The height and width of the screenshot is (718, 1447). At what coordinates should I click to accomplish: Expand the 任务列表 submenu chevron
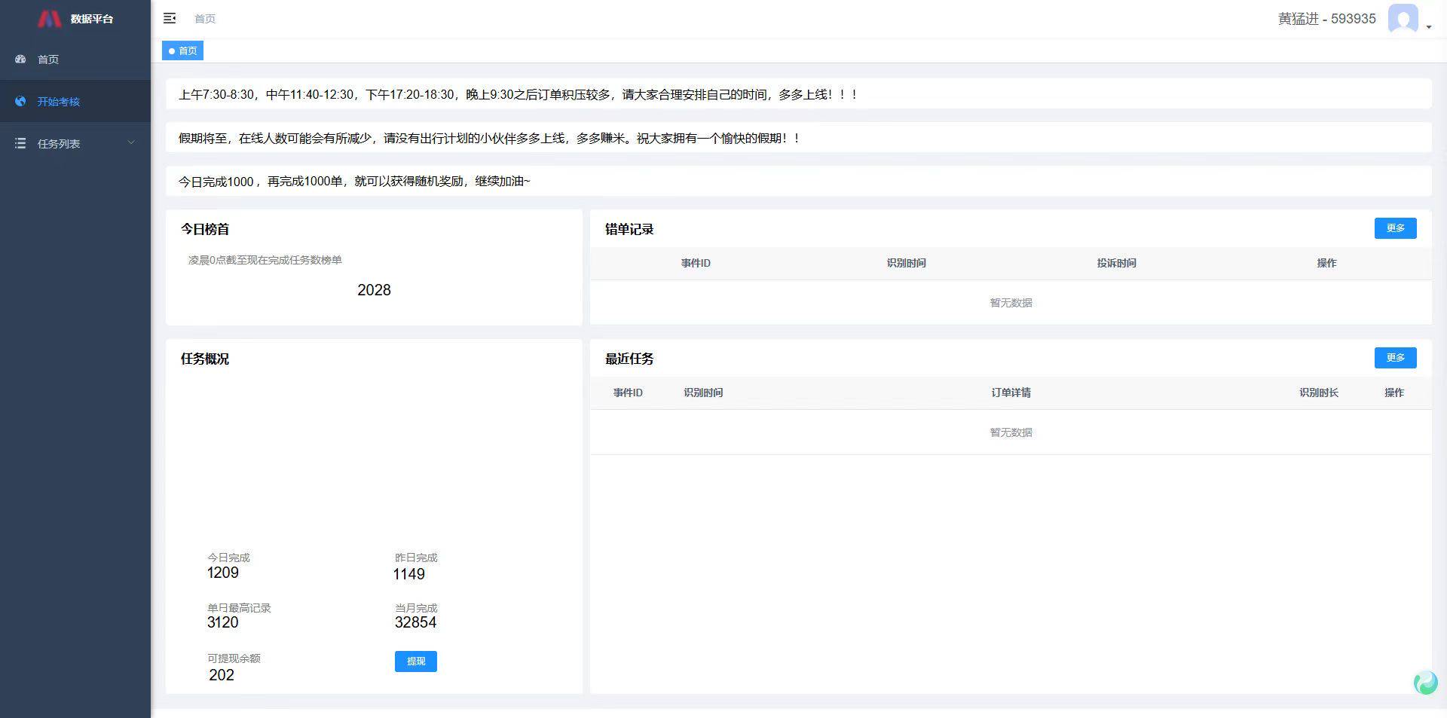coord(131,142)
